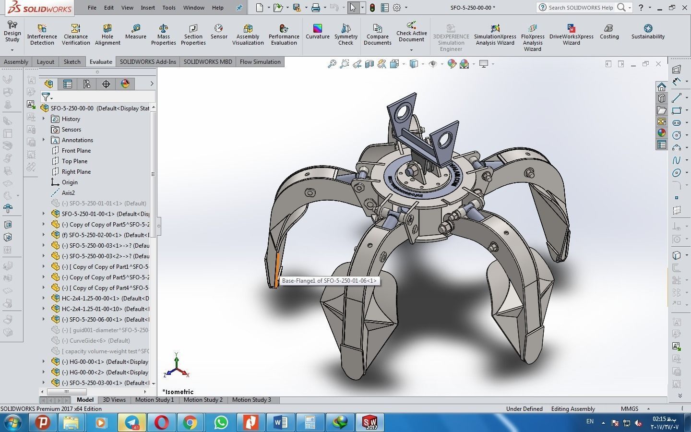This screenshot has height=432, width=691.
Task: Open the Motion Study 1 tab
Action: pyautogui.click(x=155, y=399)
